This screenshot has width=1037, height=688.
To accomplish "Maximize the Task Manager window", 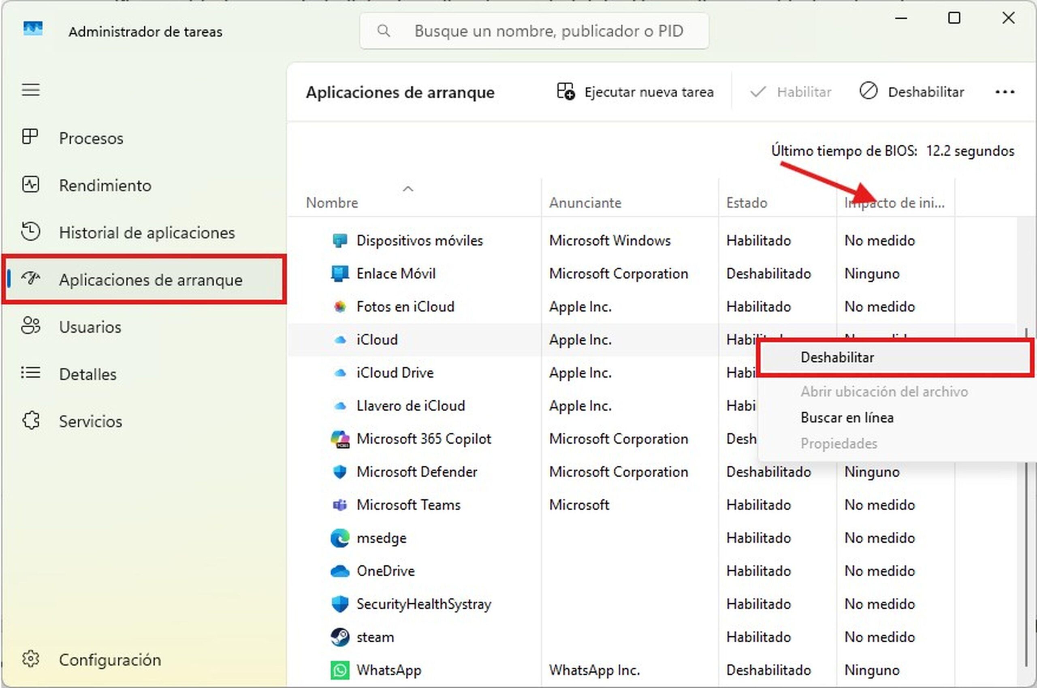I will tap(954, 18).
